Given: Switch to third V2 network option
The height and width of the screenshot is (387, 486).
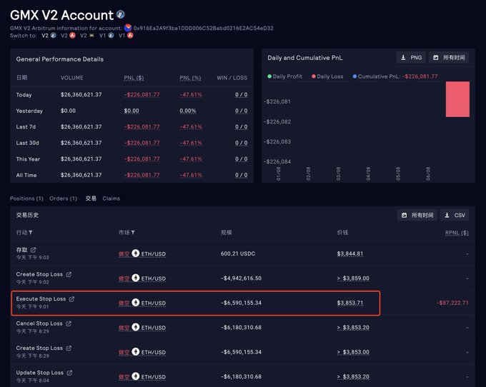Looking at the screenshot, I should point(87,36).
